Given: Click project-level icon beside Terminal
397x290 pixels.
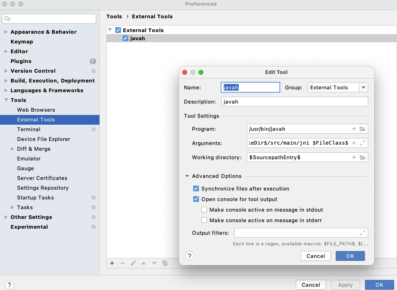Looking at the screenshot, I should tap(93, 130).
